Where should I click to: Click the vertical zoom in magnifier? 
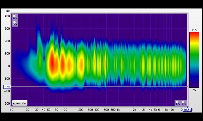click(x=15, y=17)
